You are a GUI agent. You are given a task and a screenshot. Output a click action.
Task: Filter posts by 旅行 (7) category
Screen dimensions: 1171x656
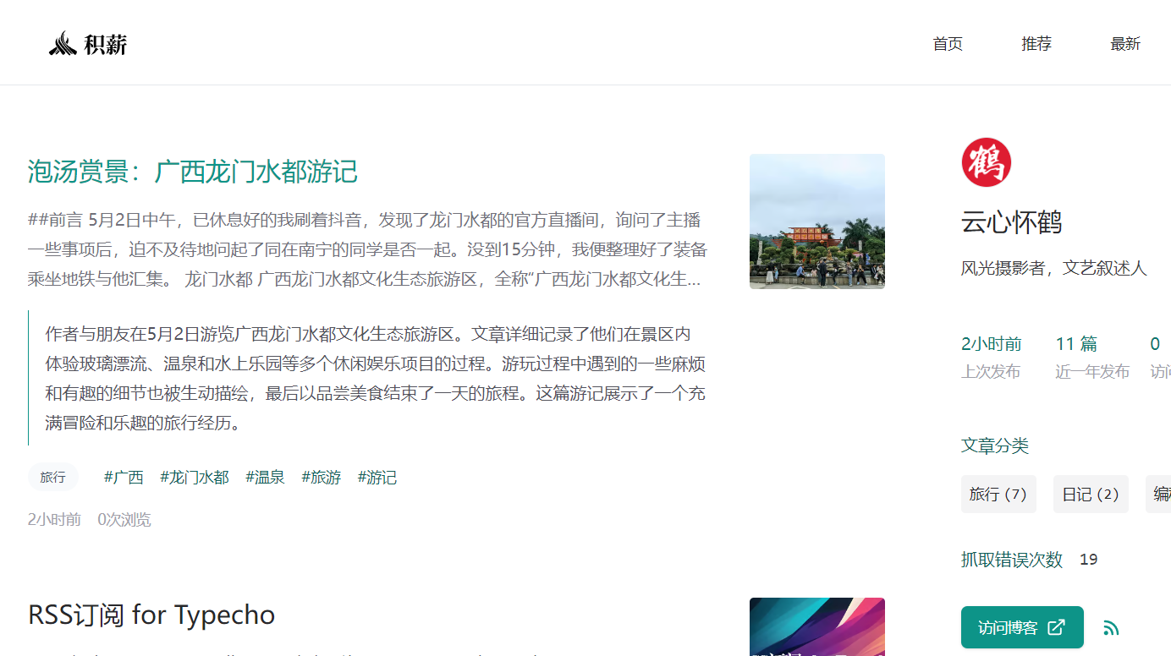tap(998, 494)
